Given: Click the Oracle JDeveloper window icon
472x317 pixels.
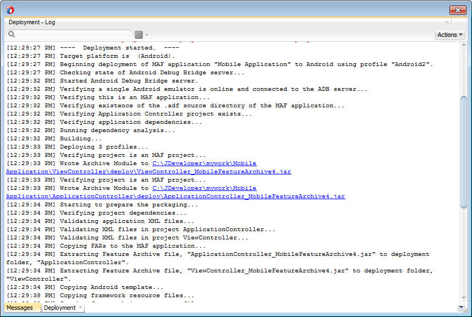Looking at the screenshot, I should (10, 10).
